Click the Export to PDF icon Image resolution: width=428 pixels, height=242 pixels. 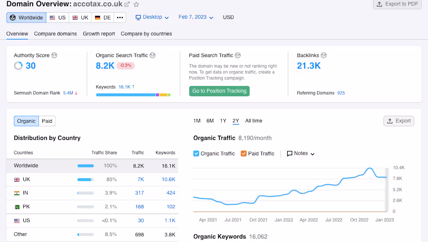(x=379, y=4)
